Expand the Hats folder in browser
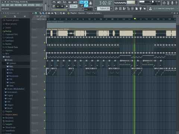 (x=10, y=67)
